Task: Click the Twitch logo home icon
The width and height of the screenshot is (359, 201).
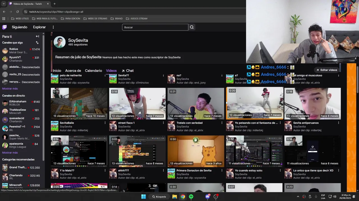Action: (x=4, y=27)
